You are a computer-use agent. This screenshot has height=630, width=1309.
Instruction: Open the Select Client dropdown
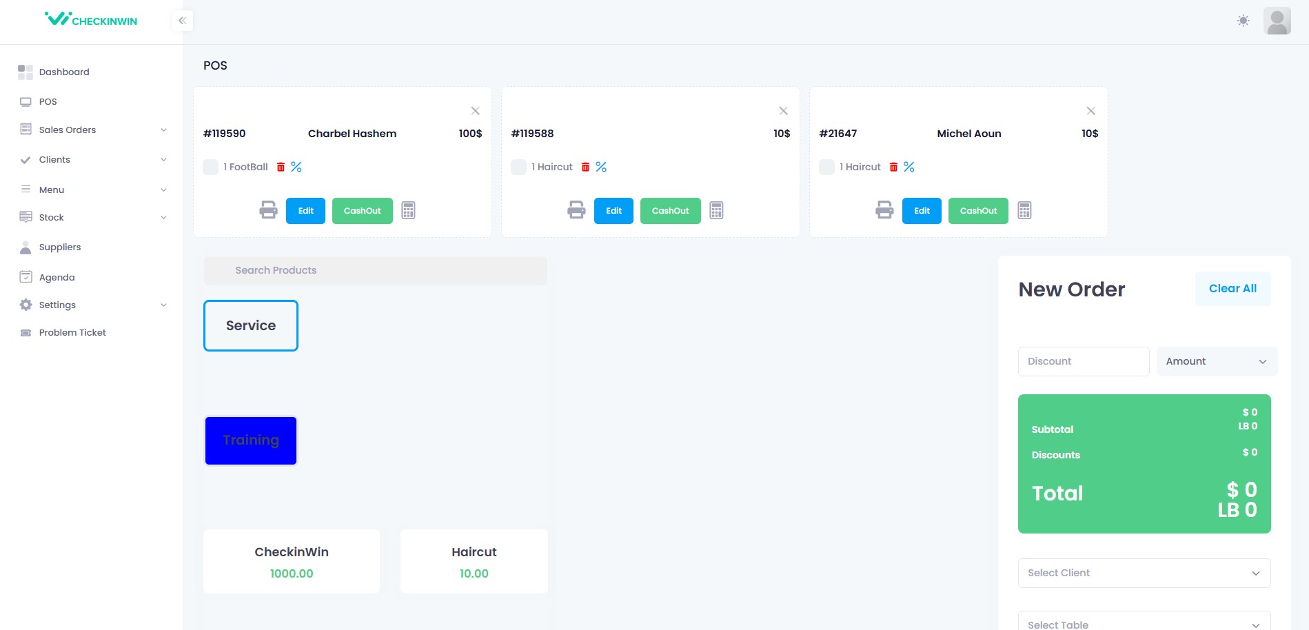[x=1144, y=573]
